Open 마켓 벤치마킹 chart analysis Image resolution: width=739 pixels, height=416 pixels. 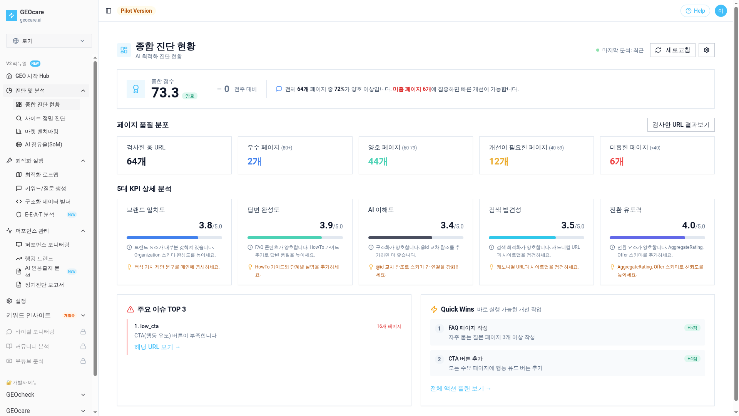(18, 131)
